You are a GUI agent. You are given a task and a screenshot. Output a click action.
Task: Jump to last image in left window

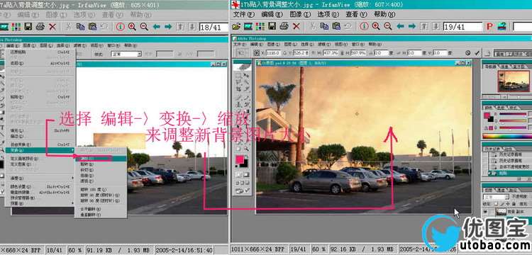192,27
